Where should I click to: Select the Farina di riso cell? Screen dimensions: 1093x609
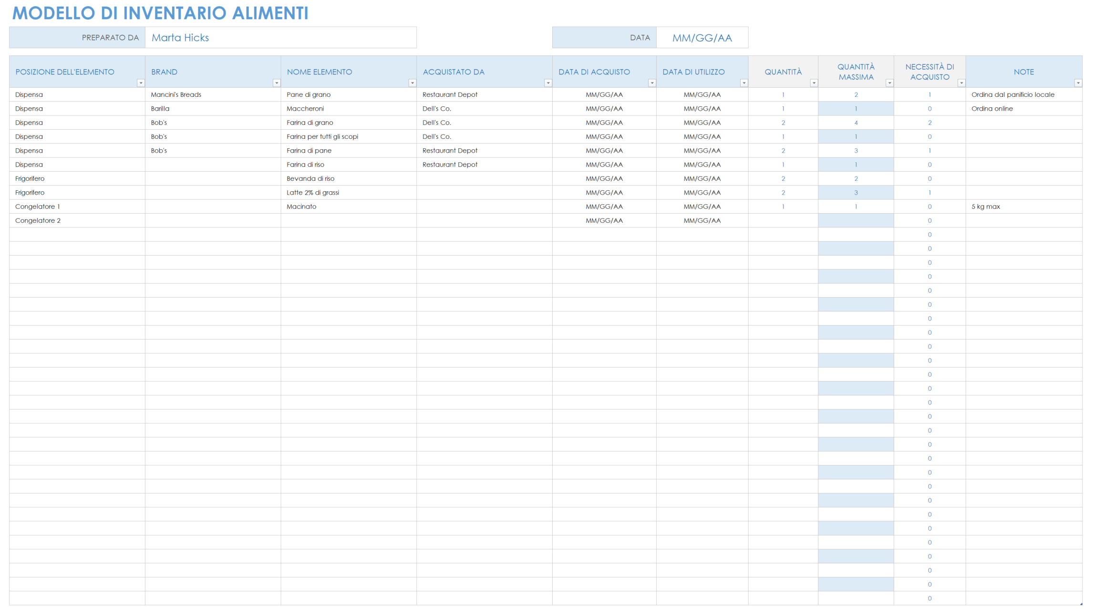pyautogui.click(x=349, y=165)
